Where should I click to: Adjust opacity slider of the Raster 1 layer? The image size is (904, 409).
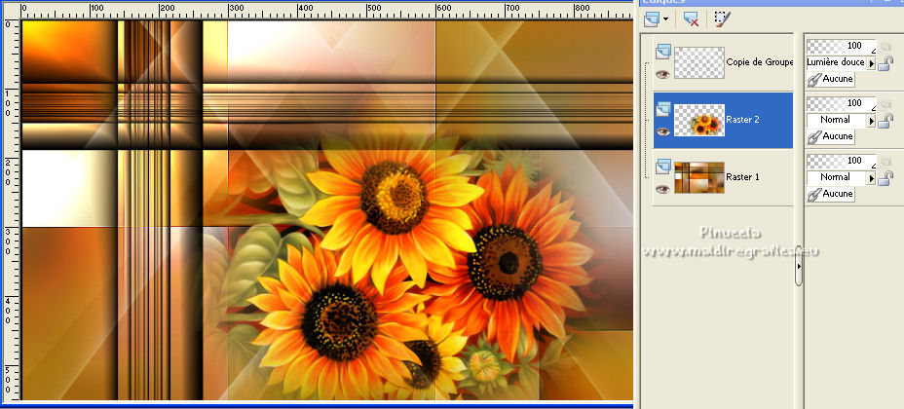[841, 161]
